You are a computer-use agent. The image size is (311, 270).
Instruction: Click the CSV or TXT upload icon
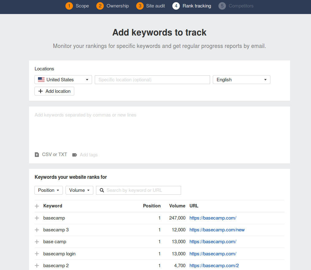[37, 155]
